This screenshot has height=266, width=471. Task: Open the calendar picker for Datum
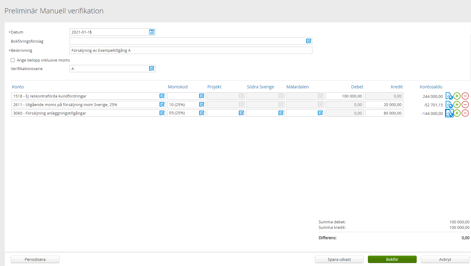[152, 32]
